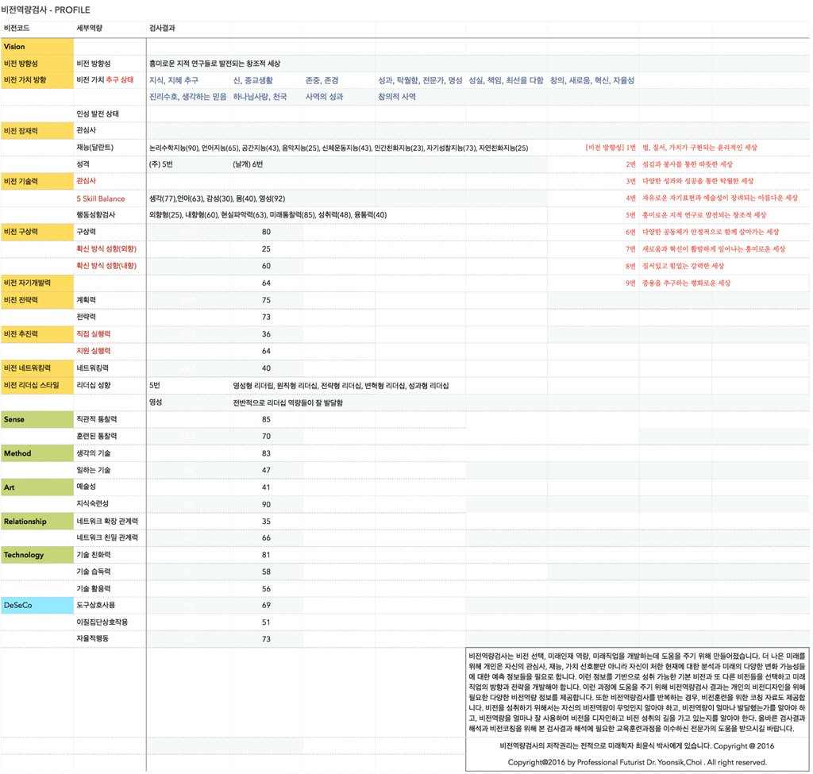
Task: Click the '하나님사랑, 천국' value
Action: tap(260, 97)
